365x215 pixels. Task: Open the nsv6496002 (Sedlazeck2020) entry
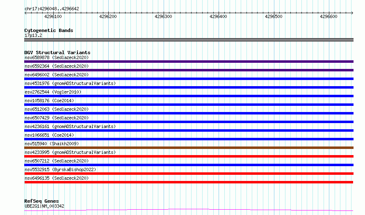[x=57, y=75]
